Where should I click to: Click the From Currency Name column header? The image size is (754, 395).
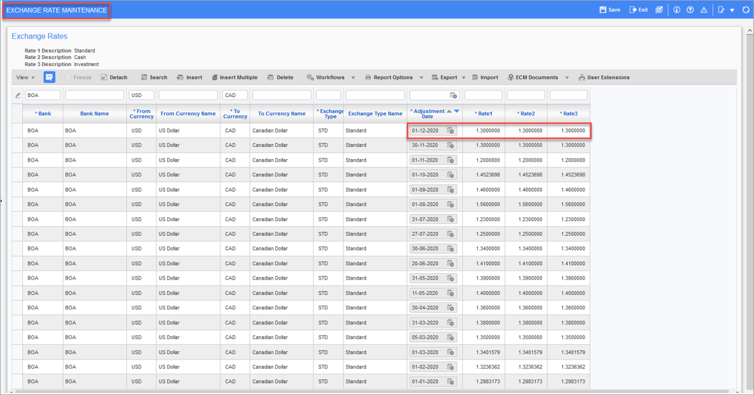point(188,113)
